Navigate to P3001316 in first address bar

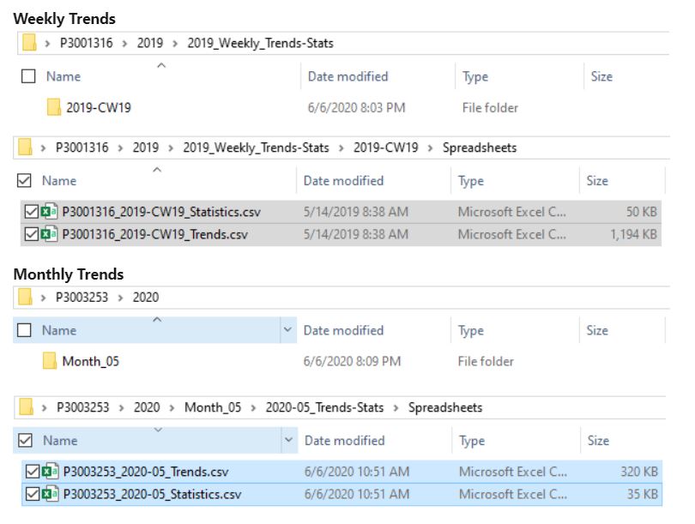pos(87,43)
